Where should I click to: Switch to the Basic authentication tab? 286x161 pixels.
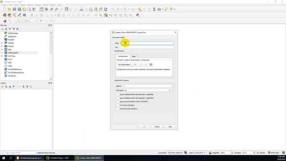tap(134, 56)
